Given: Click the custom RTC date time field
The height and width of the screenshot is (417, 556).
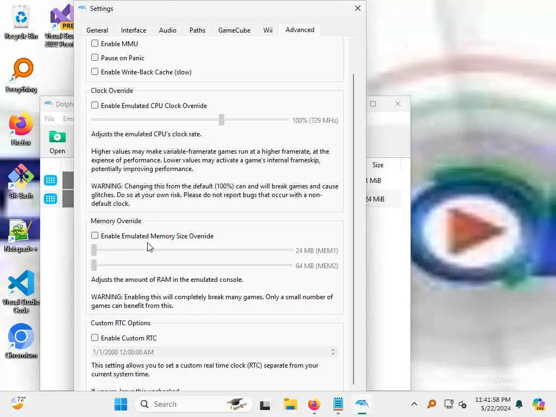Looking at the screenshot, I should coord(214,352).
